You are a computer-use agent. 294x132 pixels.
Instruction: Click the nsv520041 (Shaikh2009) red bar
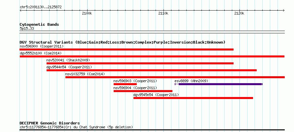click(140, 63)
